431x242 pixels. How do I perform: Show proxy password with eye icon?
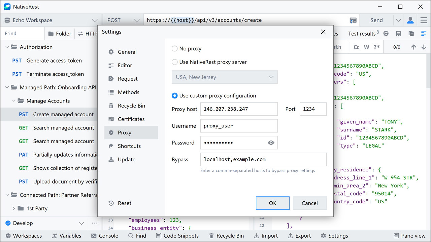[271, 143]
